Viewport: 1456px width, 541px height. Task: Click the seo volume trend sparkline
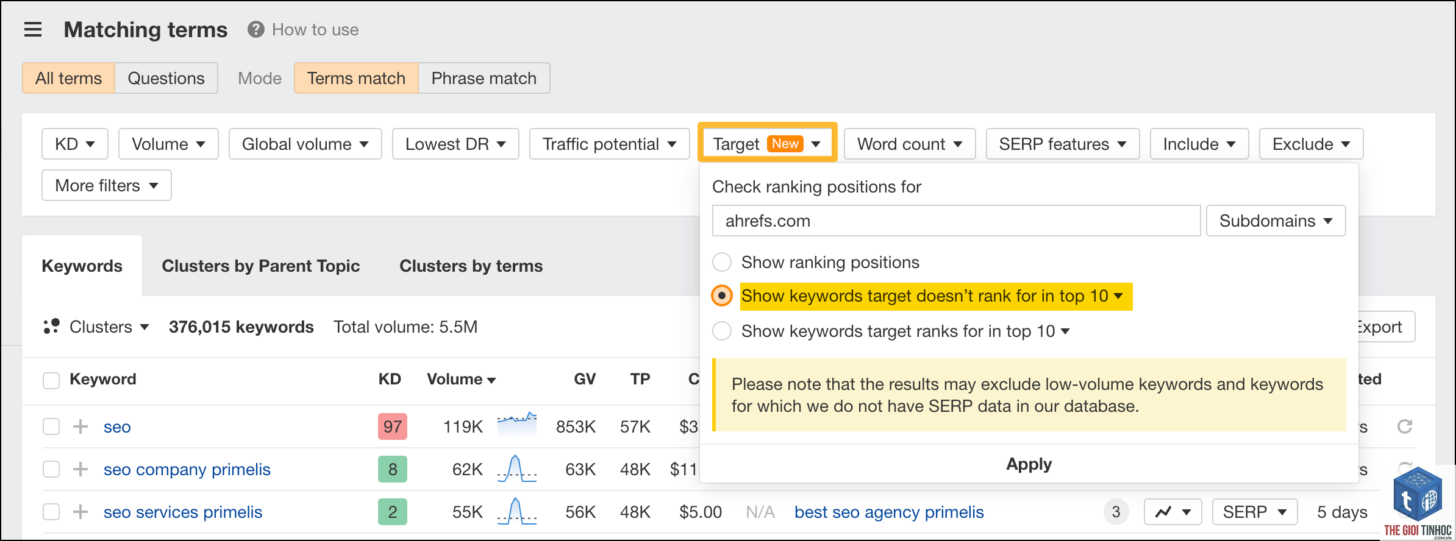point(517,425)
